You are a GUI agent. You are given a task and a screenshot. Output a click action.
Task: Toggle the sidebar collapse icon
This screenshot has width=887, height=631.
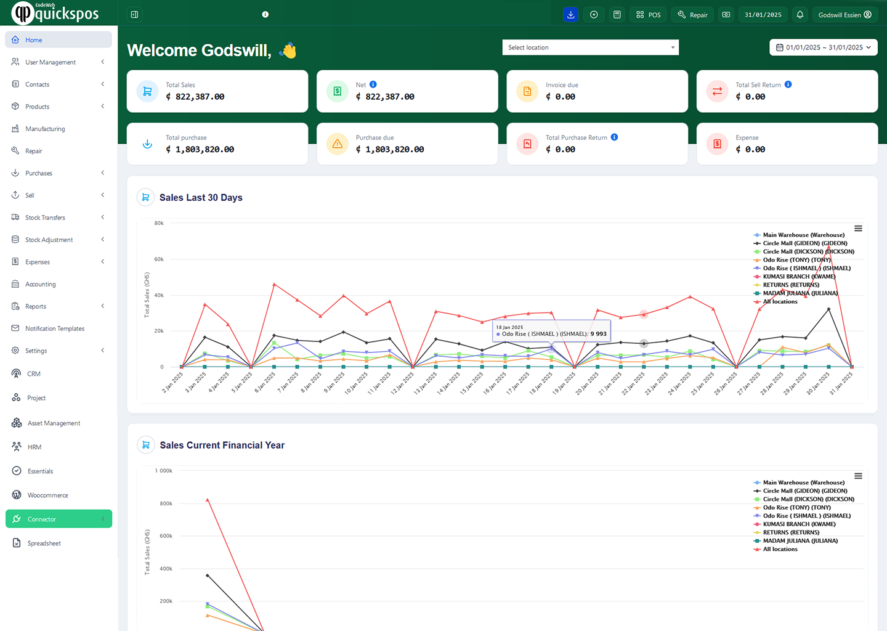[134, 15]
